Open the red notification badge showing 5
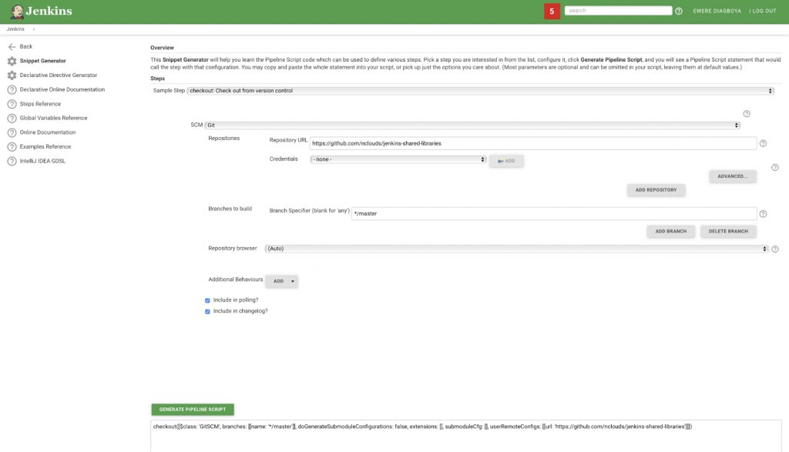Image resolution: width=789 pixels, height=452 pixels. (x=552, y=11)
